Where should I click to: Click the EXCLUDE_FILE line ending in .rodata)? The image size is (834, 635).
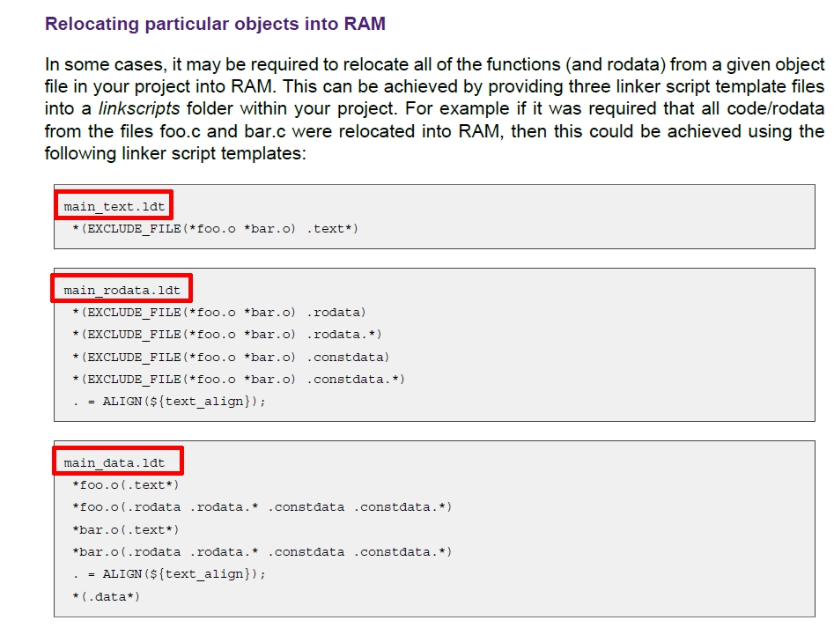tap(219, 312)
